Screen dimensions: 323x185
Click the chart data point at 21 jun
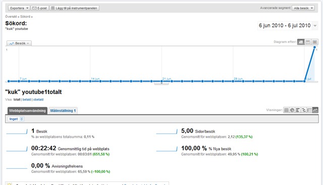pos(161,81)
